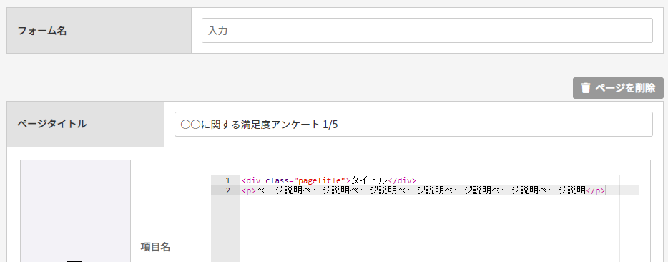Click the ページを削除 button label
Image resolution: width=668 pixels, height=262 pixels.
point(625,88)
